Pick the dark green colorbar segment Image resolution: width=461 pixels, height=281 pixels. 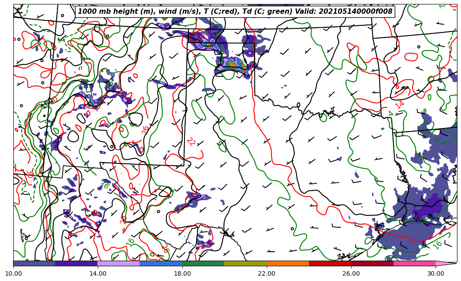pos(203,263)
